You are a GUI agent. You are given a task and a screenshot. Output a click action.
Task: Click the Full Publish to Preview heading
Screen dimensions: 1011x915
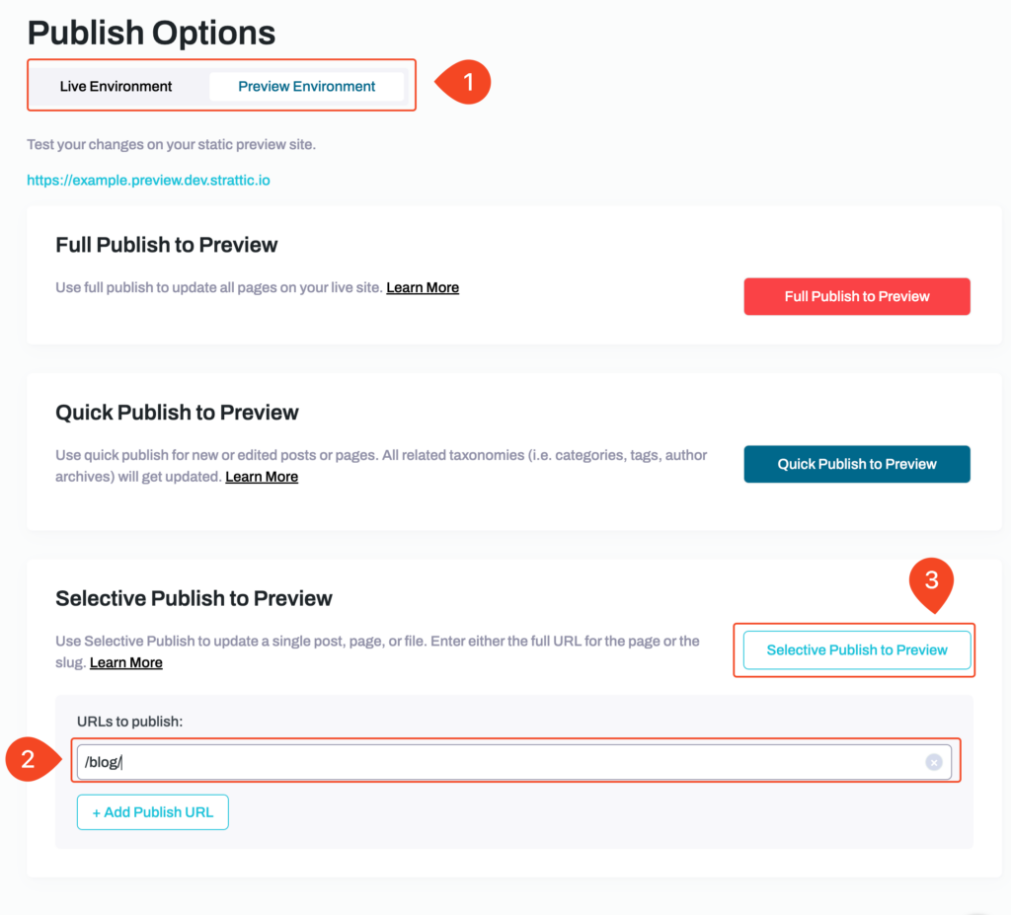point(166,245)
